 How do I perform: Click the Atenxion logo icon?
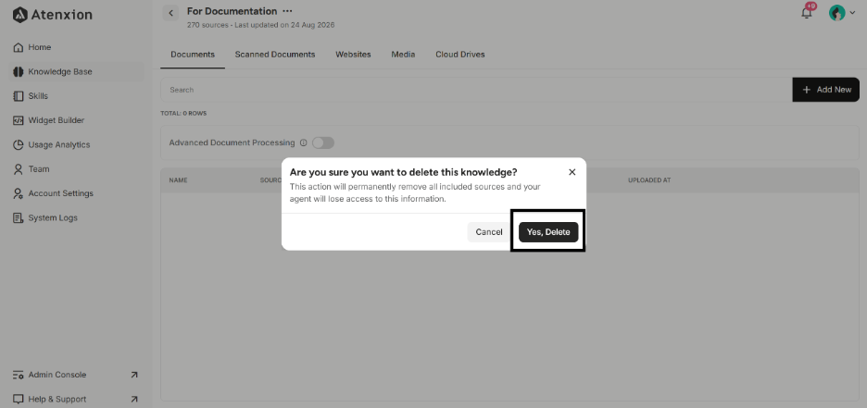pyautogui.click(x=19, y=15)
